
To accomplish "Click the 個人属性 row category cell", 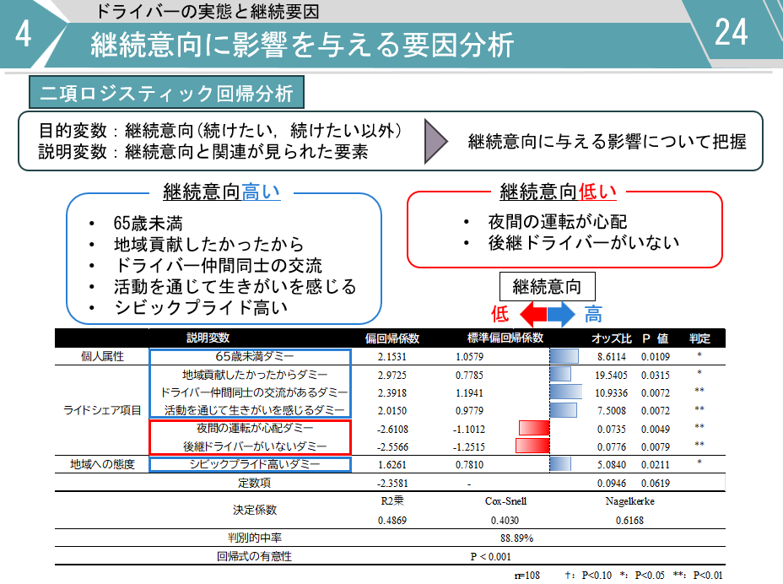I will (x=102, y=357).
